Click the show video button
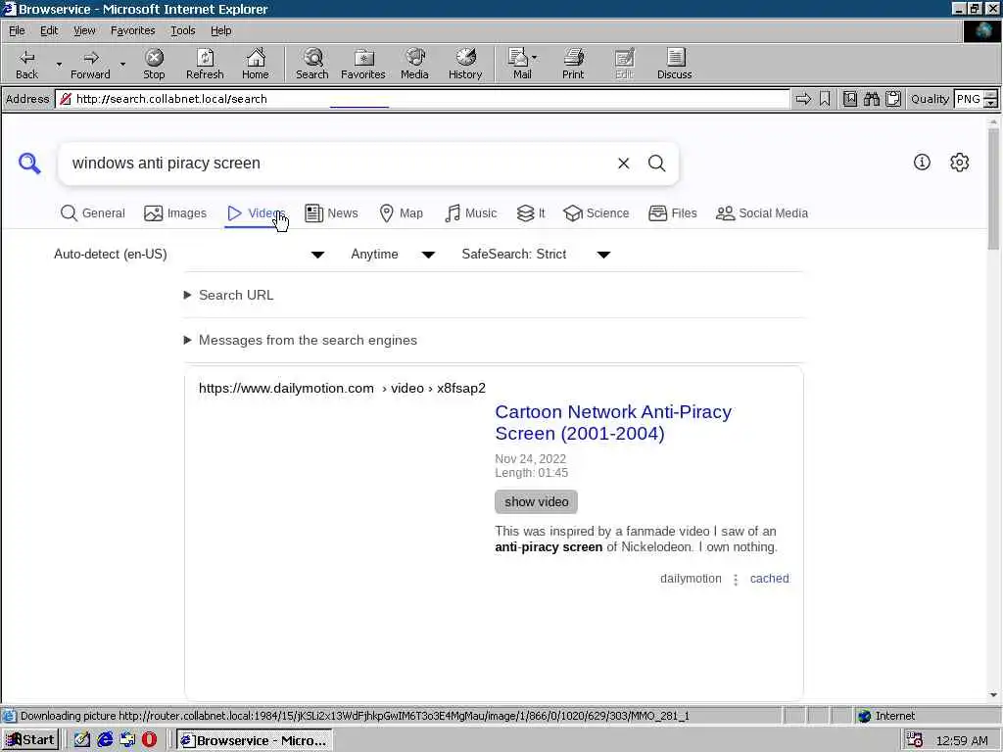Image resolution: width=1003 pixels, height=752 pixels. tap(536, 502)
